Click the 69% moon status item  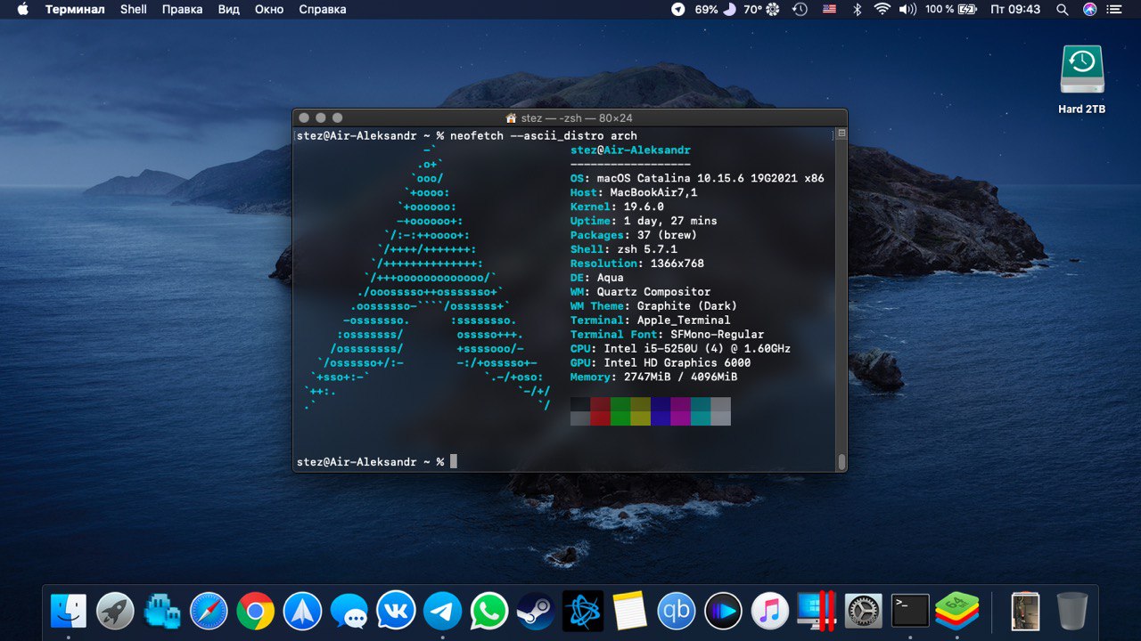[716, 9]
